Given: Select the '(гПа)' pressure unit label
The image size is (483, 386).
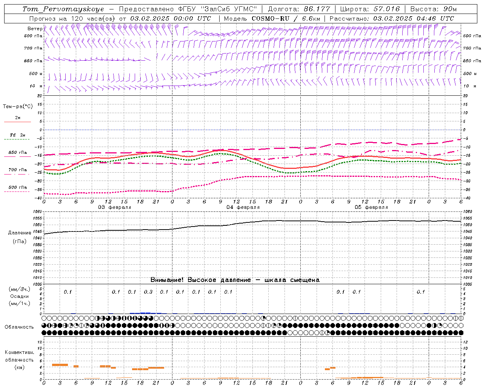Looking at the screenshot, I should click(20, 242).
